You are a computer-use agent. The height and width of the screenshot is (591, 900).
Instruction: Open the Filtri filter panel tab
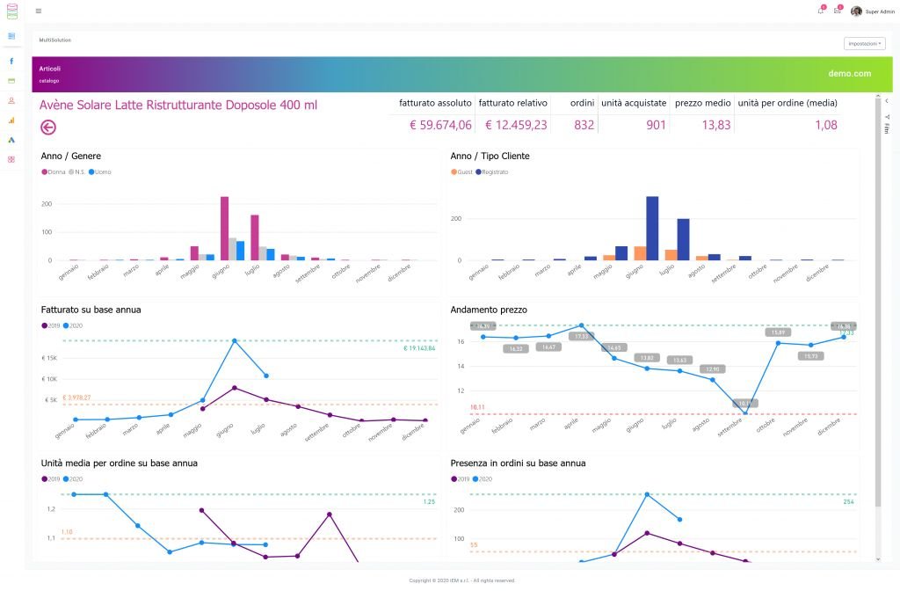pyautogui.click(x=887, y=128)
